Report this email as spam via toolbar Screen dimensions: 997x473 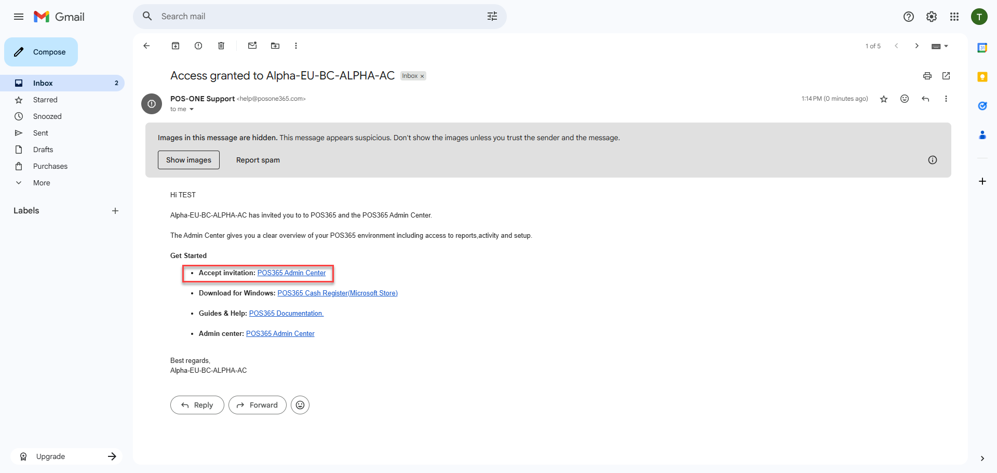198,46
